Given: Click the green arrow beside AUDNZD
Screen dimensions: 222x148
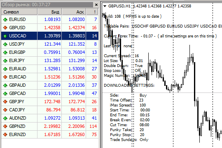Looking at the screenshot, I should pyautogui.click(x=5, y=118).
